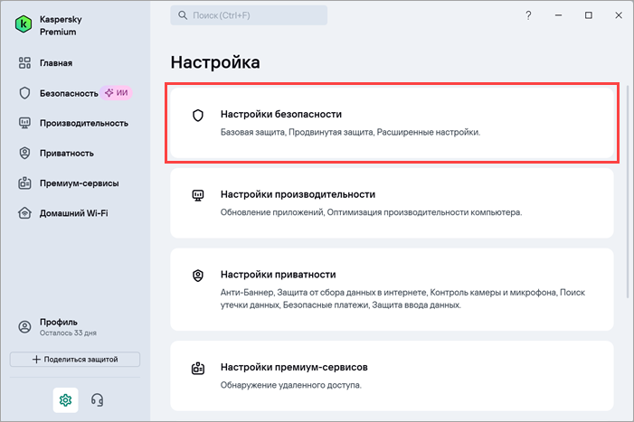Maximize the Kaspersky window
This screenshot has width=634, height=422.
click(x=589, y=15)
